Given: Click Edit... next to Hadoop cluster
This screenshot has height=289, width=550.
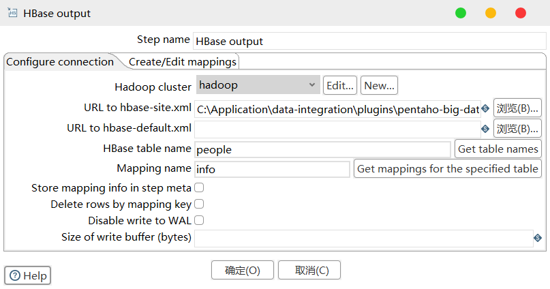Looking at the screenshot, I should [340, 85].
